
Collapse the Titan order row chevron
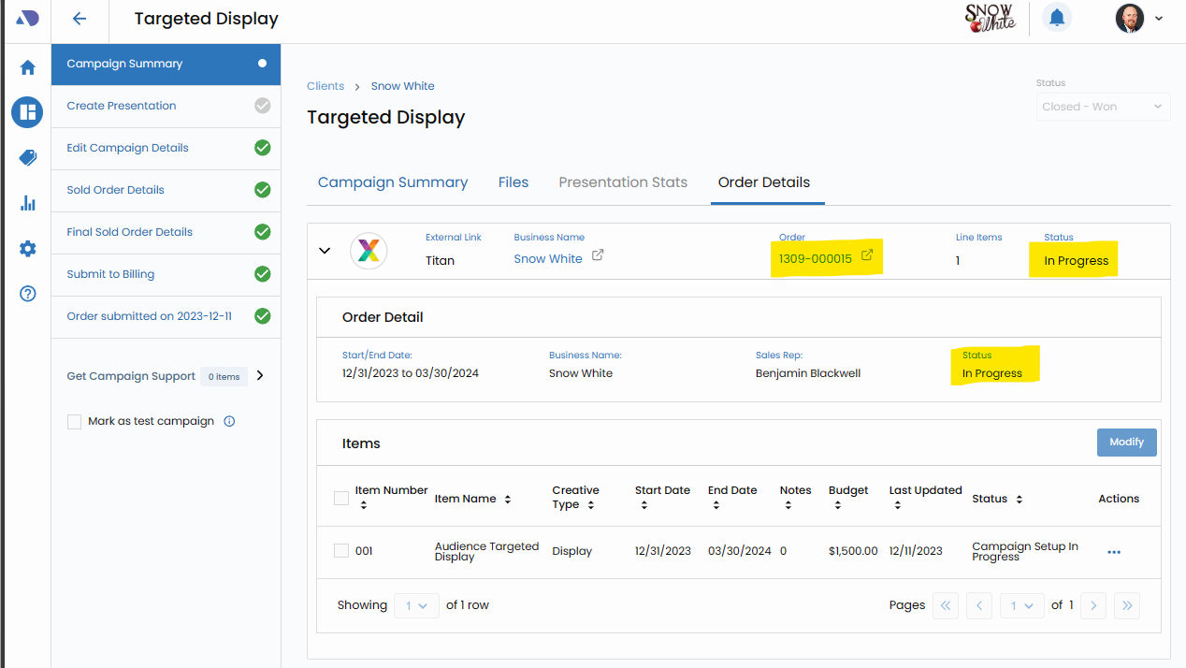click(325, 251)
